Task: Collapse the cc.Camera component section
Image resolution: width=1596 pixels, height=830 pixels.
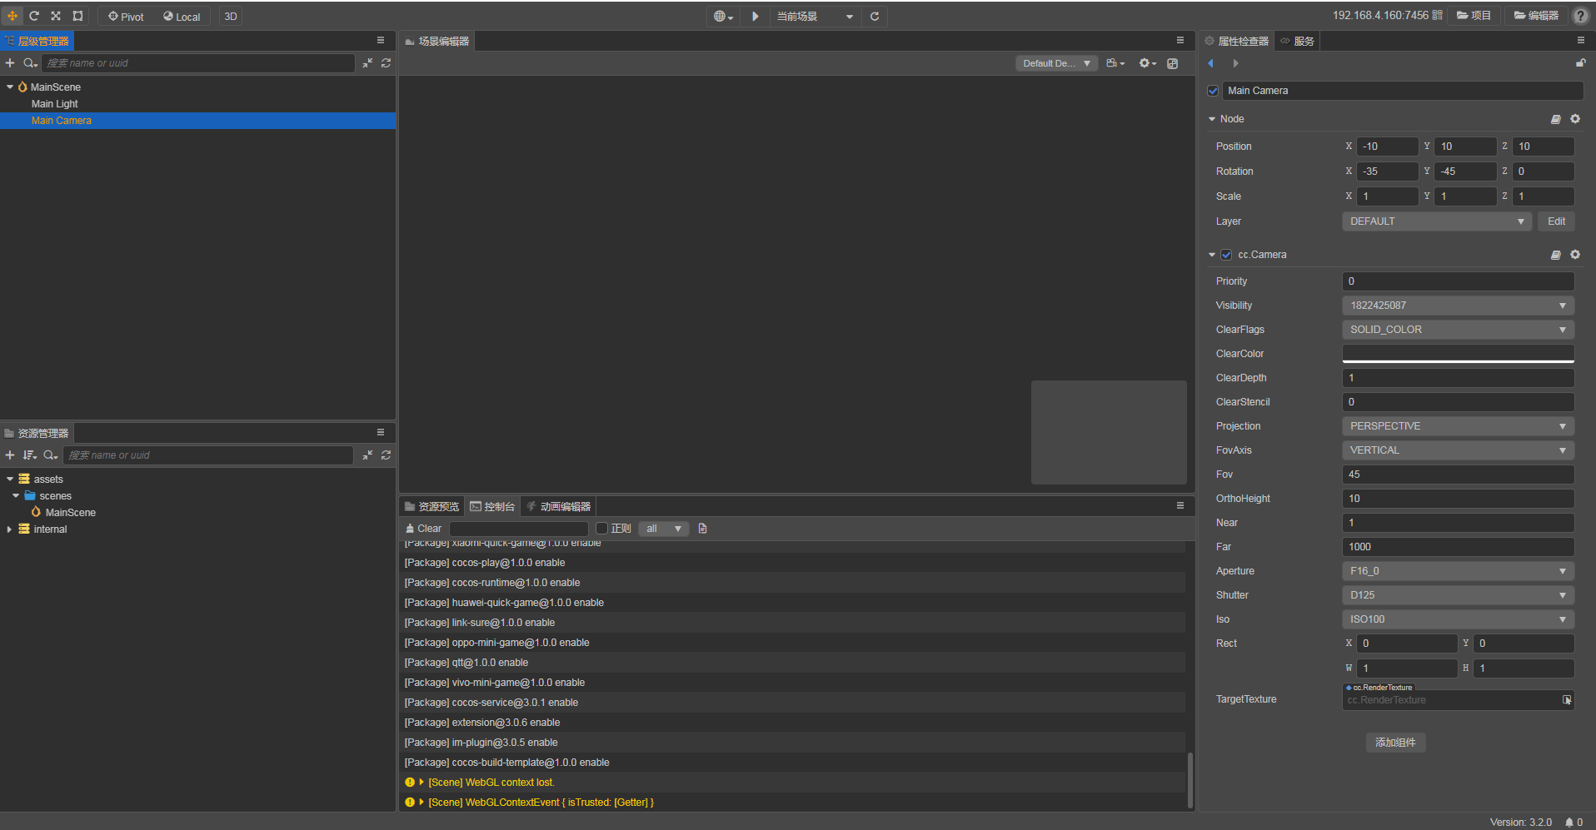Action: point(1212,255)
